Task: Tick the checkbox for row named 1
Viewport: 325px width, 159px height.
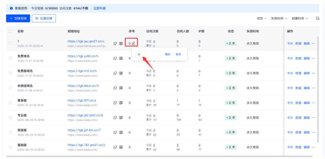Action: [10, 44]
